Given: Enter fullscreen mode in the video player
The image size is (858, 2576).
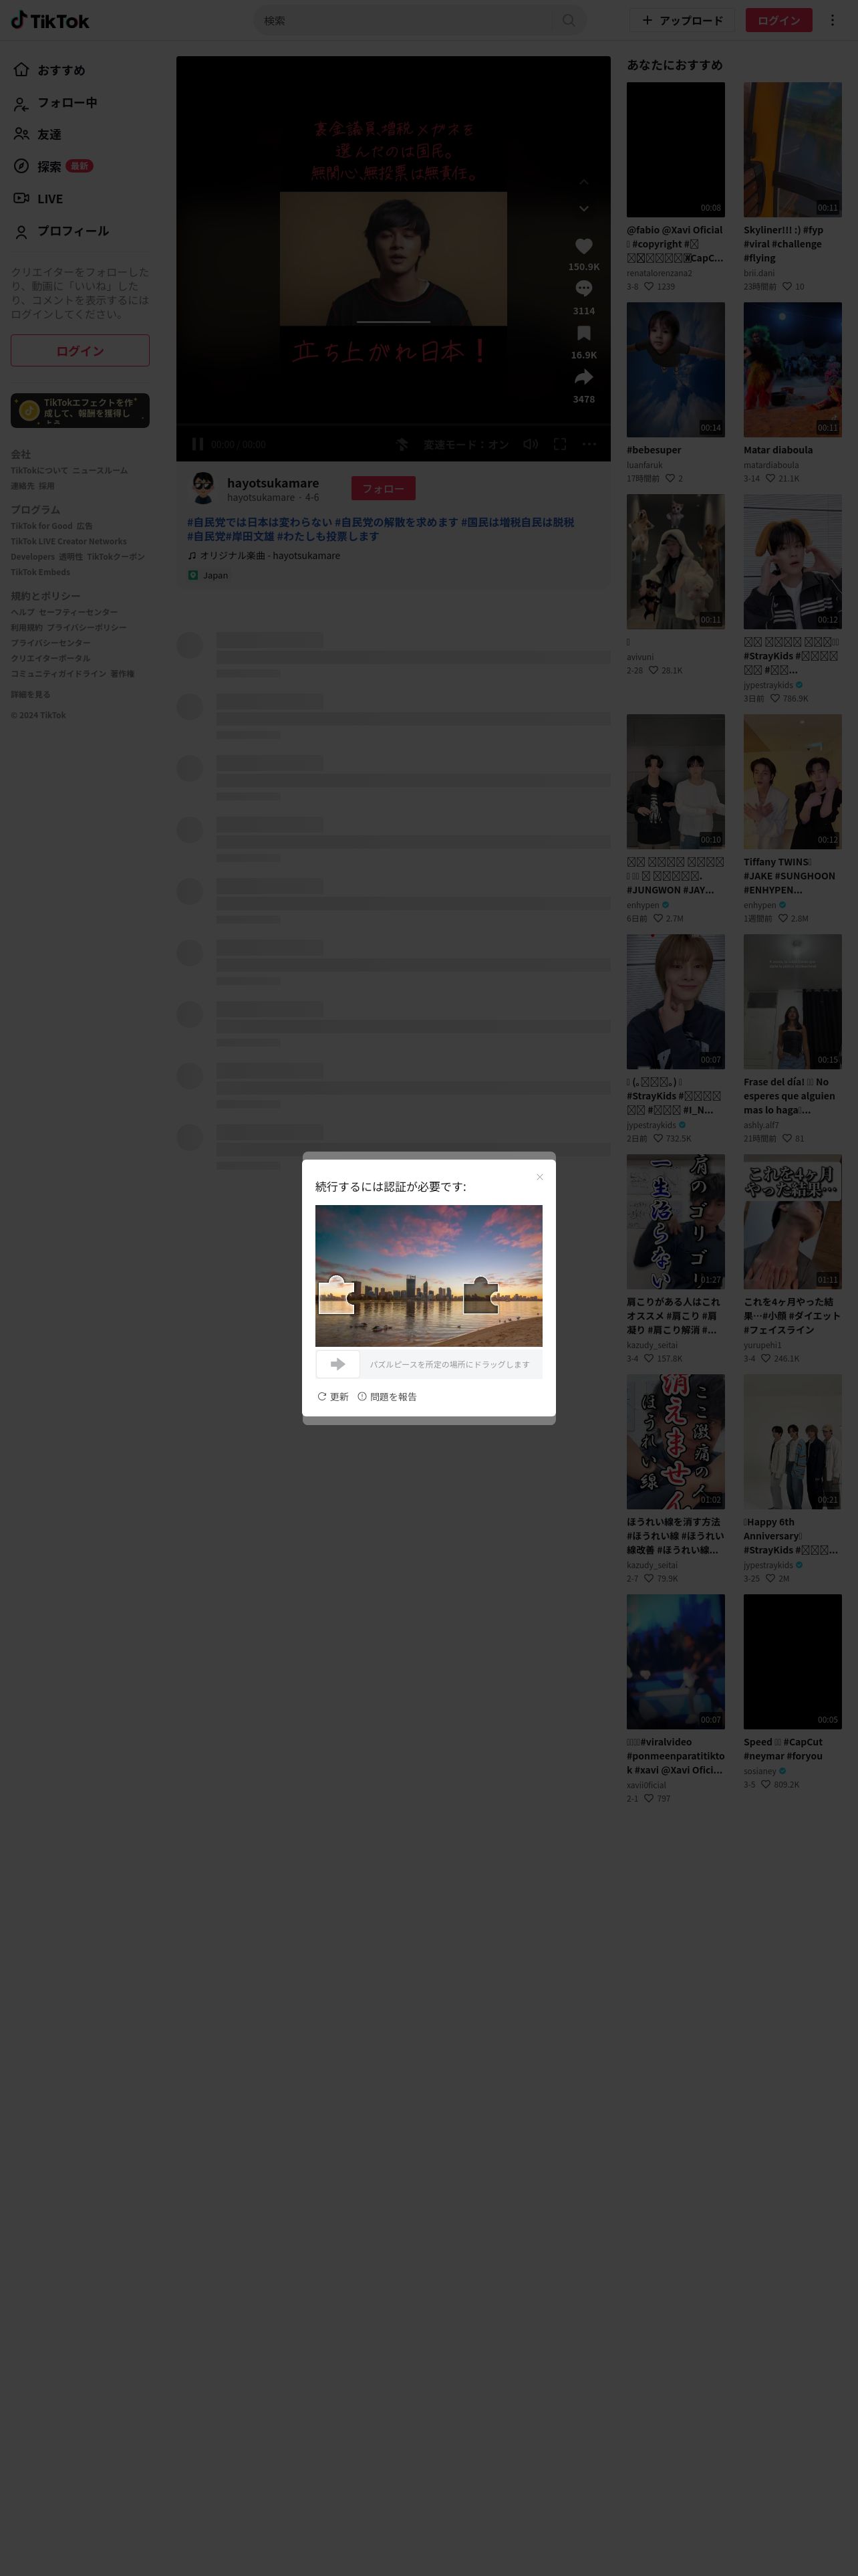Looking at the screenshot, I should [559, 444].
